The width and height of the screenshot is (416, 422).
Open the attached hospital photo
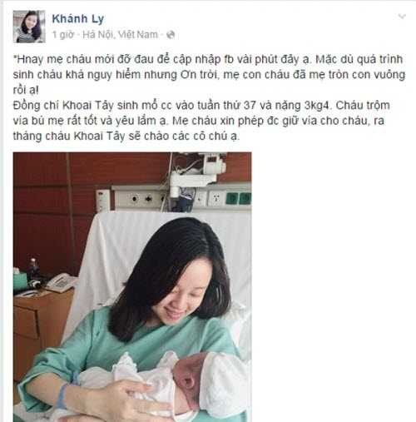click(x=132, y=287)
